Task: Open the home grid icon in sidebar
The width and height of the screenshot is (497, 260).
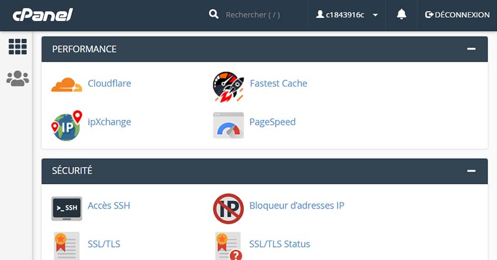Action: click(x=18, y=46)
